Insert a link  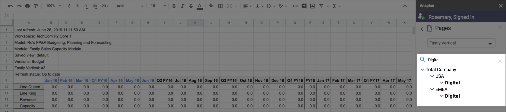[296, 6]
